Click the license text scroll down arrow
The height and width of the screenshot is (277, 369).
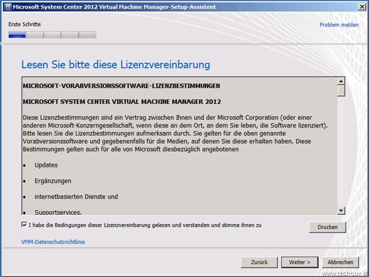(341, 211)
